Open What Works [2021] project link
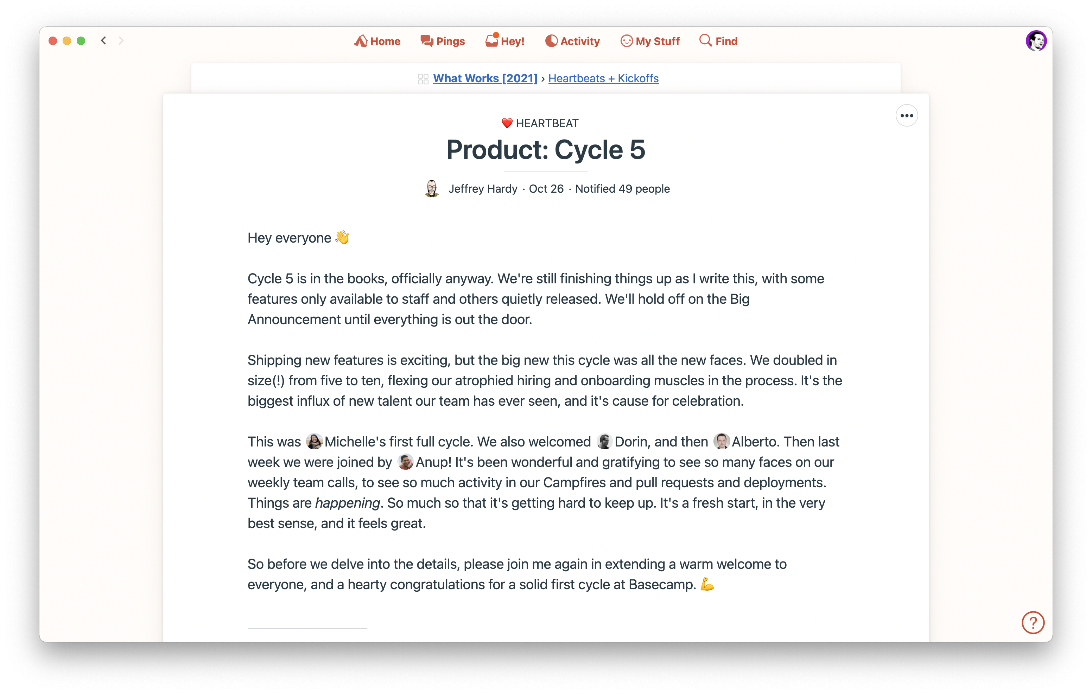The height and width of the screenshot is (694, 1092). 485,78
